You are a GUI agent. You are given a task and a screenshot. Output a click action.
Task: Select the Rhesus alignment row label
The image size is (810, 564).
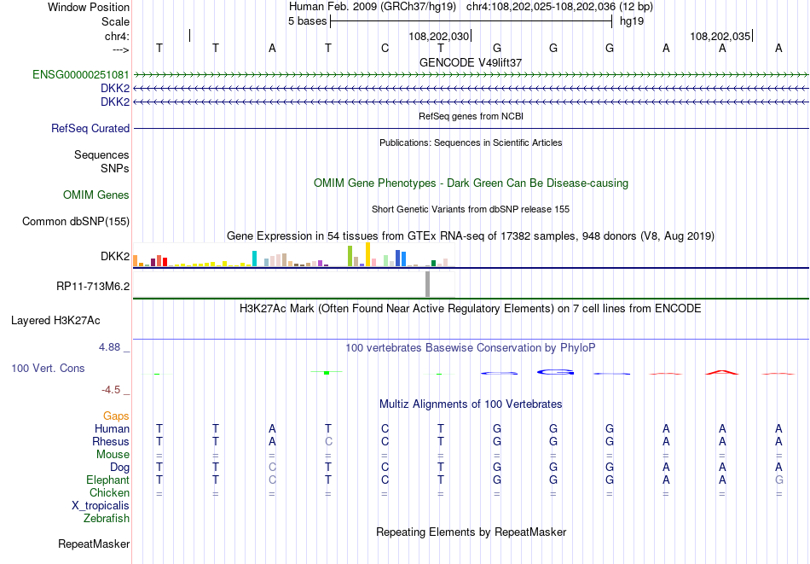click(x=111, y=441)
